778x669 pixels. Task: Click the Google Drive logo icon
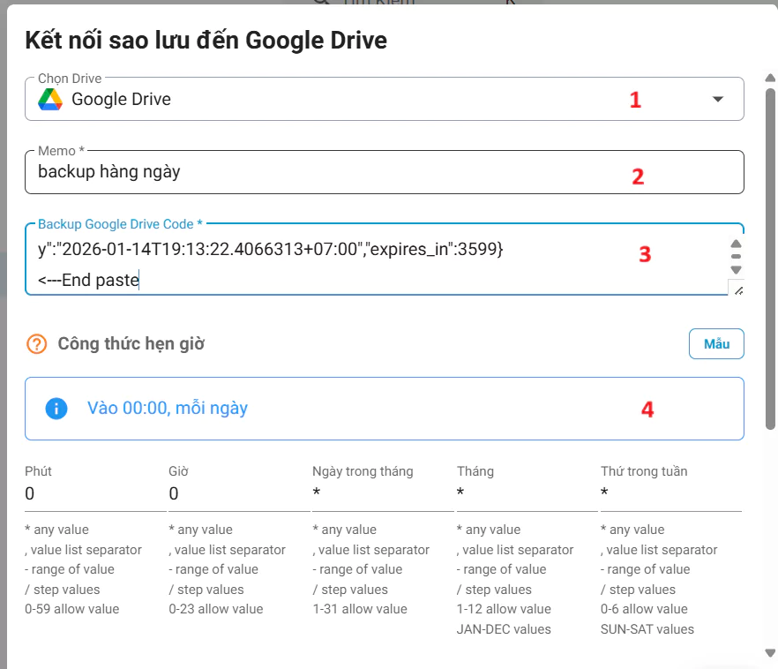point(50,100)
